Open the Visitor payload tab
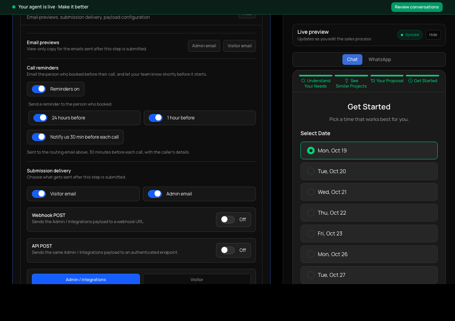The height and width of the screenshot is (321, 455). click(197, 279)
